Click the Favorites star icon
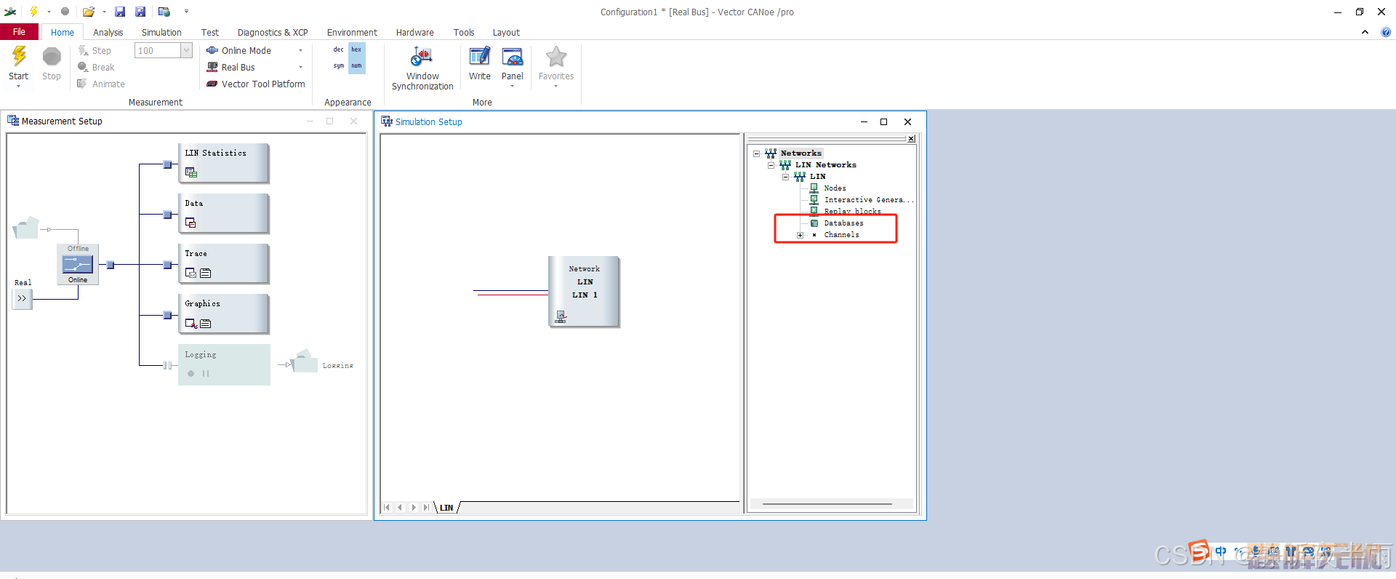Image resolution: width=1396 pixels, height=579 pixels. tap(556, 57)
